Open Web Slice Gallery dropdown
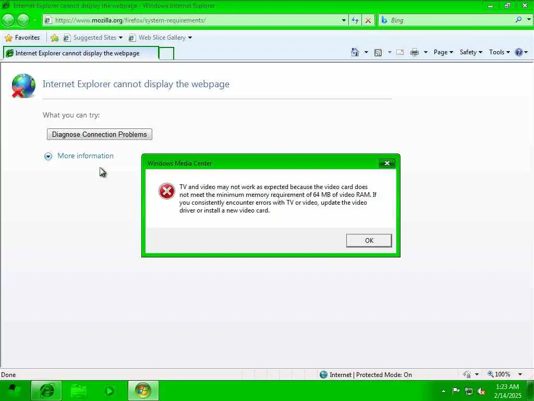Image resolution: width=534 pixels, height=401 pixels. [x=160, y=38]
